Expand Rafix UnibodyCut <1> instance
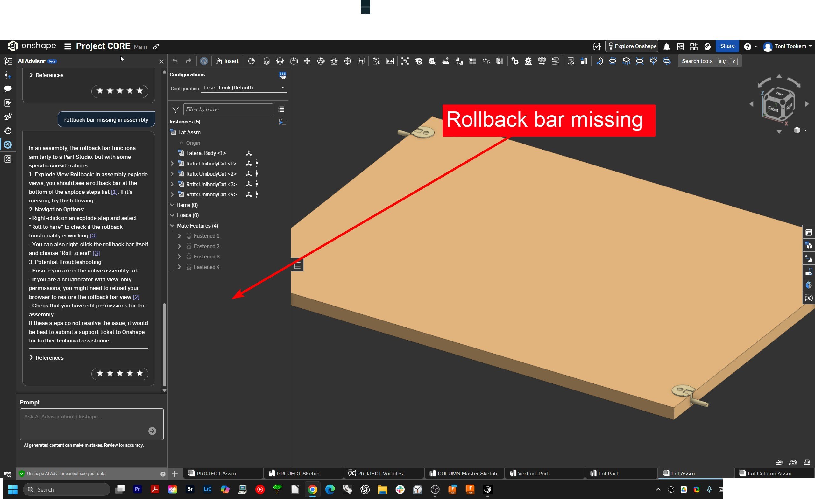The height and width of the screenshot is (499, 815). pyautogui.click(x=172, y=163)
